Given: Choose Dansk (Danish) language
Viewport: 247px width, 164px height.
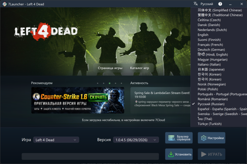Looking at the screenshot, I should point(209,25).
